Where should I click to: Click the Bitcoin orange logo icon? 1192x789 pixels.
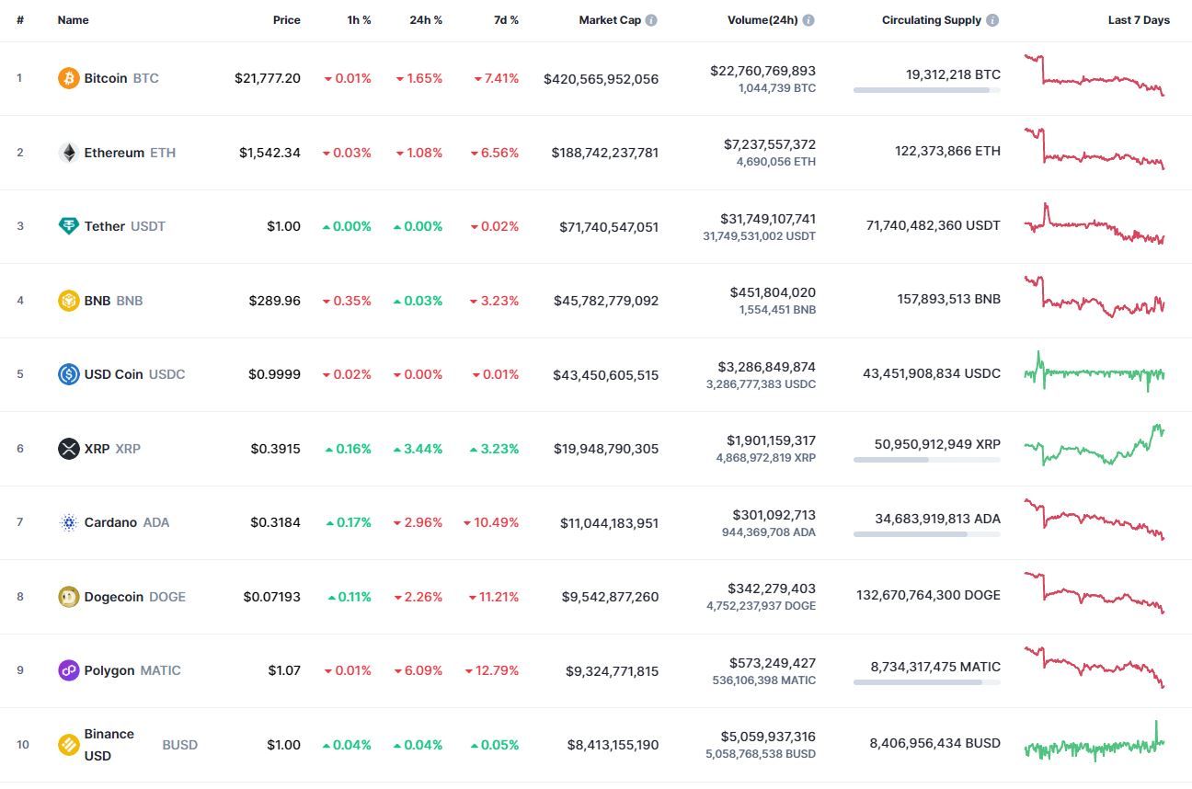pyautogui.click(x=69, y=78)
